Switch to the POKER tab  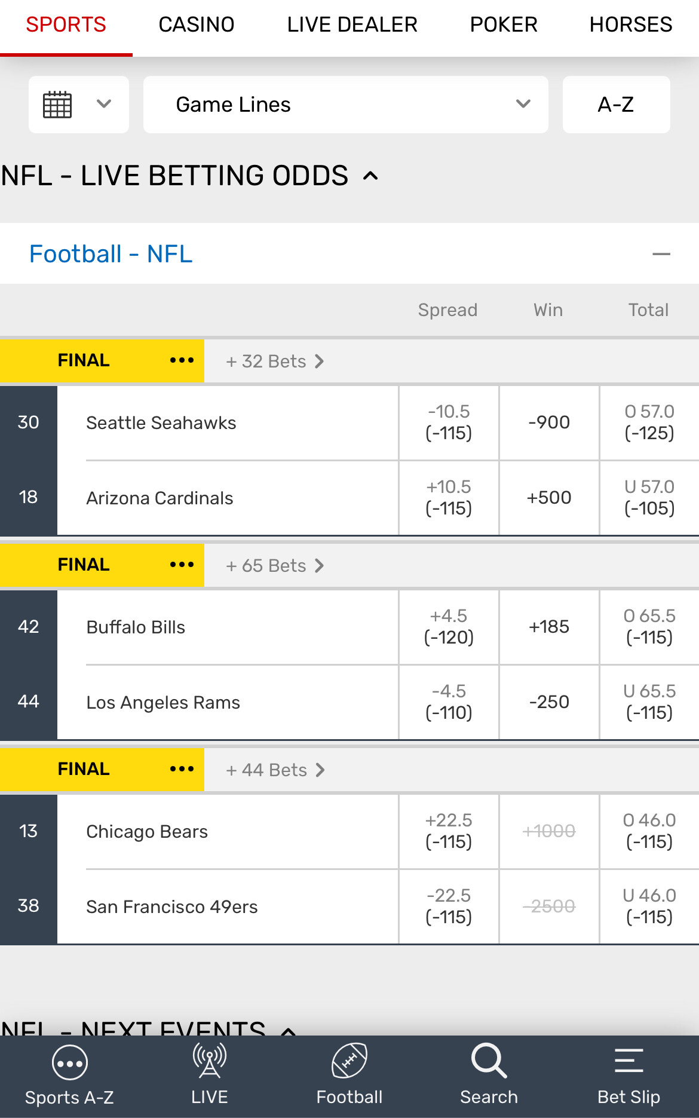tap(504, 24)
